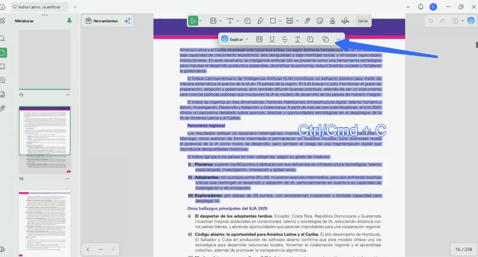Select the pencil drawing tool

260,21
